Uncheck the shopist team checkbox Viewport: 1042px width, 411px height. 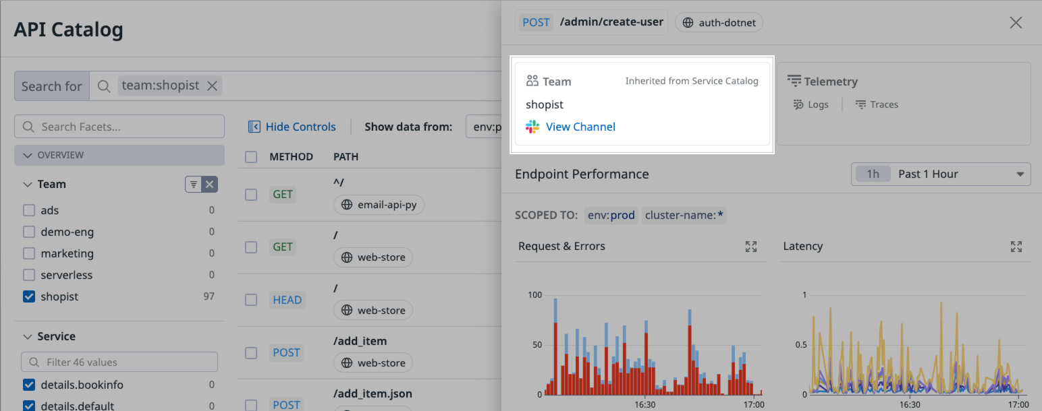[x=29, y=296]
